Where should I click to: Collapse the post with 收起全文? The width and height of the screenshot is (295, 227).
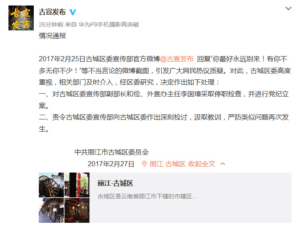click(x=201, y=164)
